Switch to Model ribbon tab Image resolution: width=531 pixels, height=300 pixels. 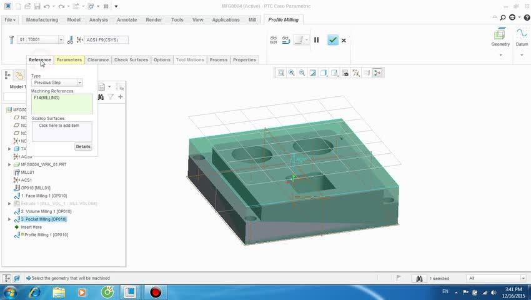pyautogui.click(x=74, y=20)
